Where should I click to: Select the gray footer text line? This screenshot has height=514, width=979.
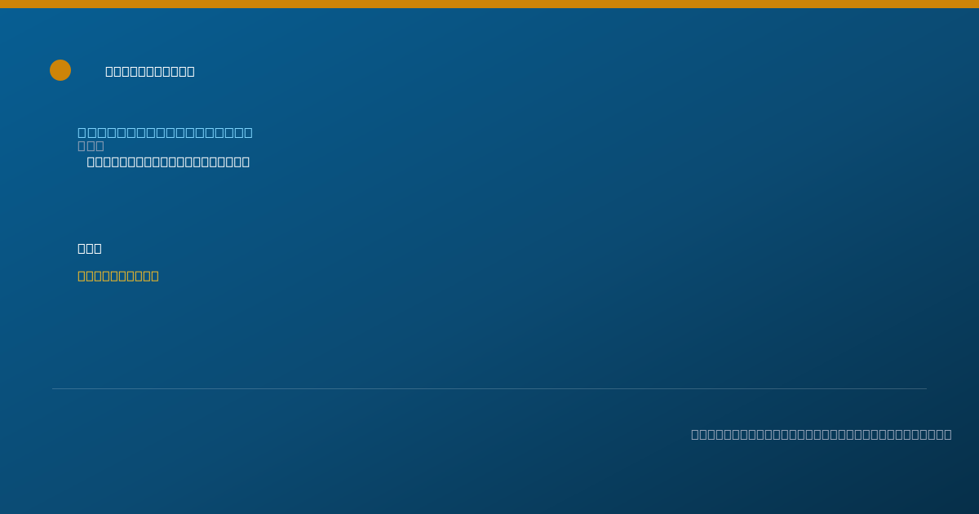[x=822, y=434]
